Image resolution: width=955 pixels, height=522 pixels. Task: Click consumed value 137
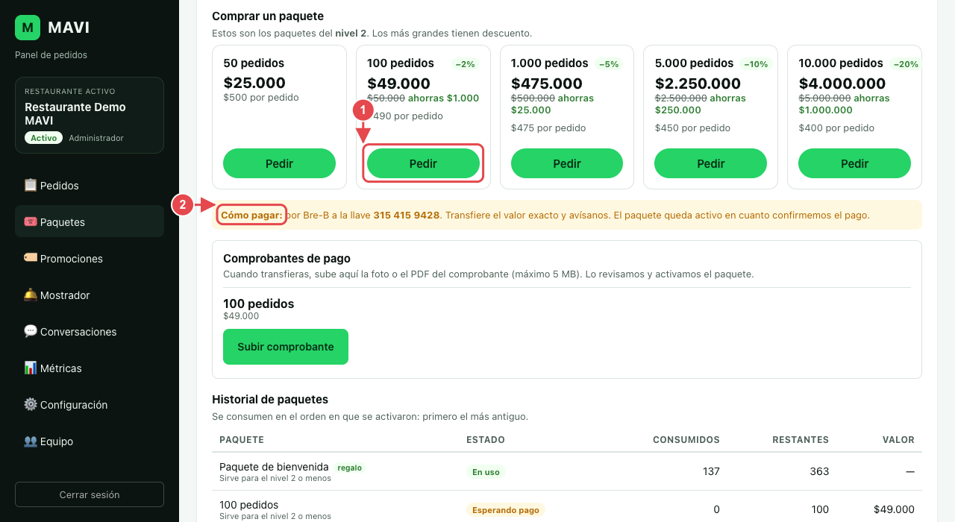tap(710, 471)
